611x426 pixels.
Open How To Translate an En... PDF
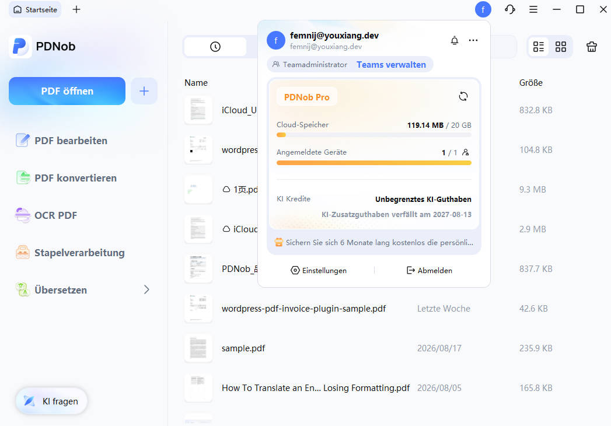click(x=316, y=388)
